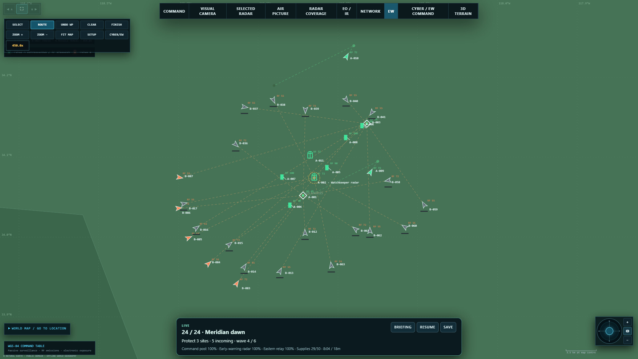The height and width of the screenshot is (359, 638).
Task: Select the green A-008 unit marker
Action: click(x=346, y=137)
